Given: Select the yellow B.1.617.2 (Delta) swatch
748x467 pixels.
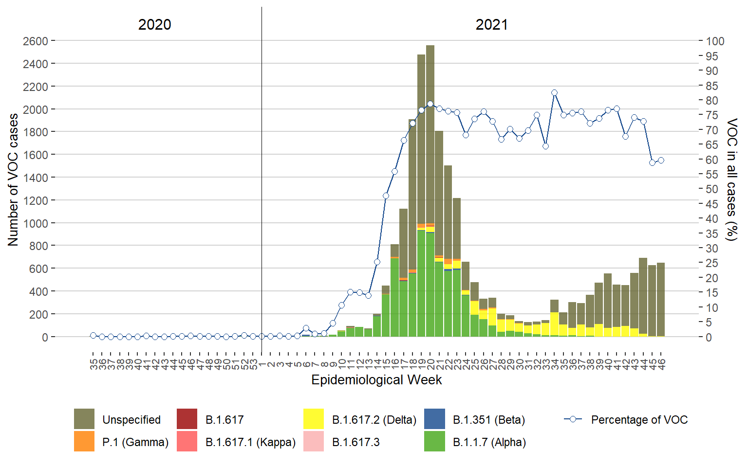Looking at the screenshot, I should 313,419.
